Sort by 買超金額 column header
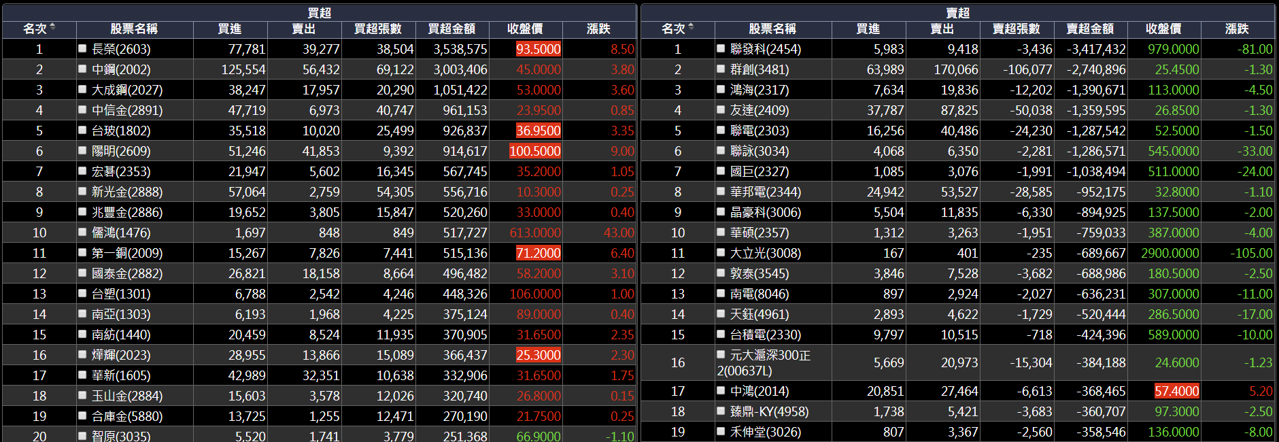 click(x=451, y=29)
